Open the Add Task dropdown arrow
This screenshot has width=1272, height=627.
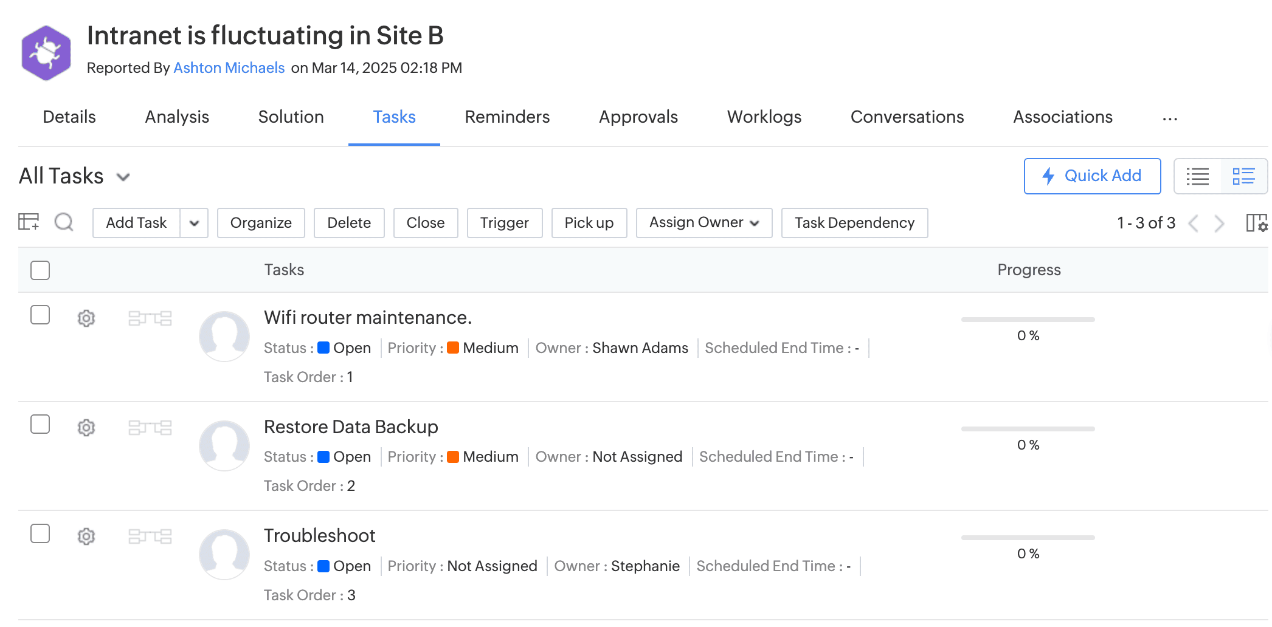pyautogui.click(x=194, y=223)
